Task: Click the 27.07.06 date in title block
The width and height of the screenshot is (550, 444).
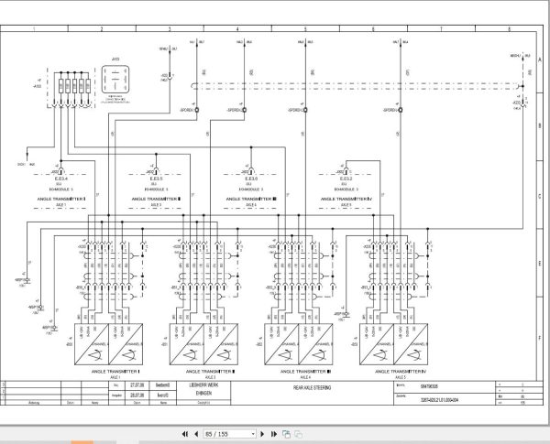Action: (137, 384)
